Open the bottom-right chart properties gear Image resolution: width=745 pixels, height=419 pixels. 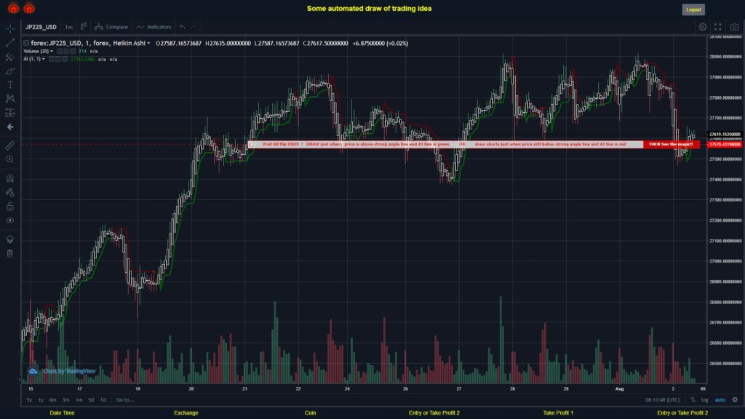pyautogui.click(x=735, y=400)
